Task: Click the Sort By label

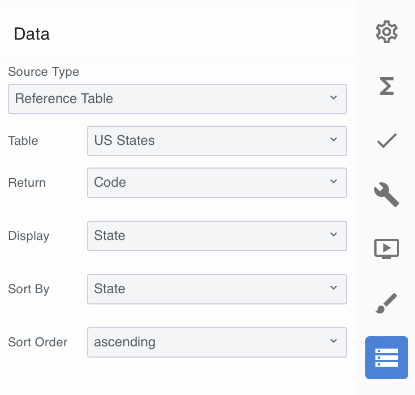Action: click(29, 289)
